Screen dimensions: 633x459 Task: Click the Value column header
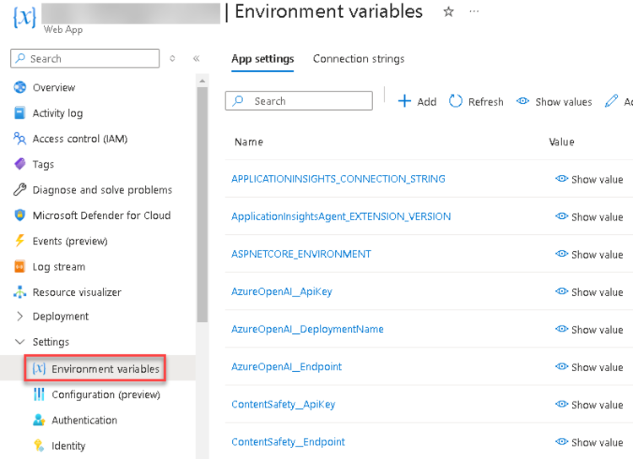[561, 142]
